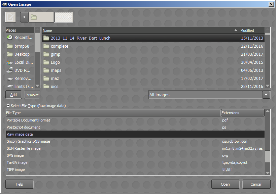
Task: Open Desktop in Places
Action: click(x=20, y=54)
